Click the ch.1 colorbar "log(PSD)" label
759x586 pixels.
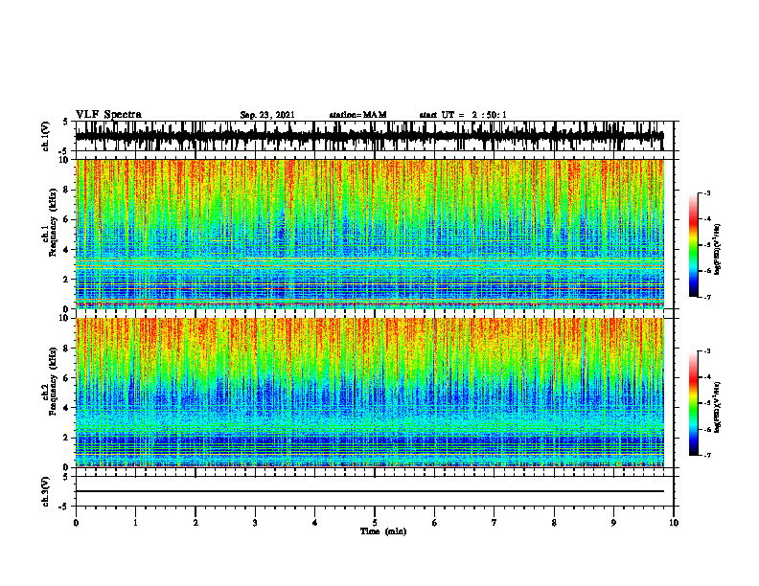point(718,250)
